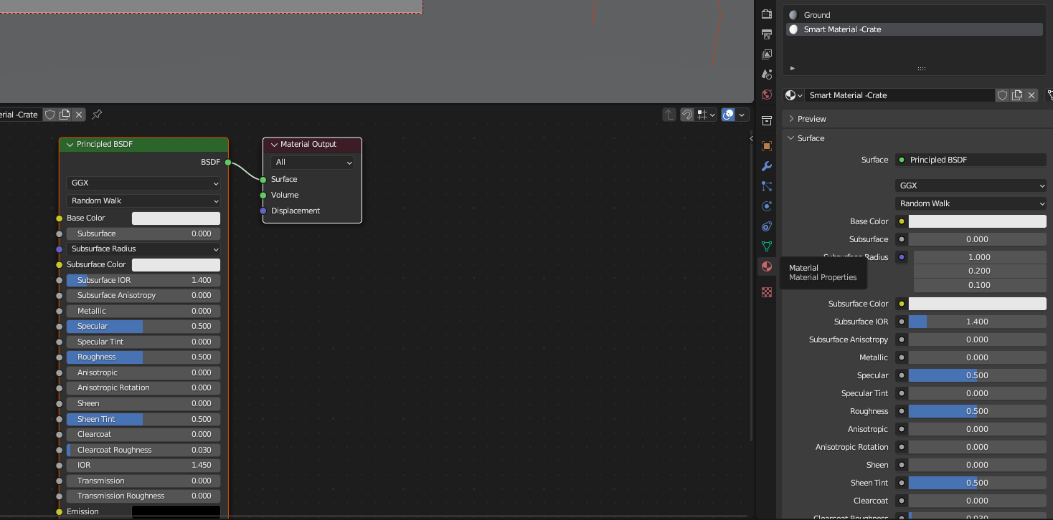Click the Metallic field on BSDF node
The width and height of the screenshot is (1053, 520).
(x=143, y=311)
